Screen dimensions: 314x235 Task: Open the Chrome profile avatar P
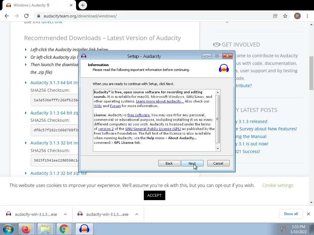click(297, 16)
